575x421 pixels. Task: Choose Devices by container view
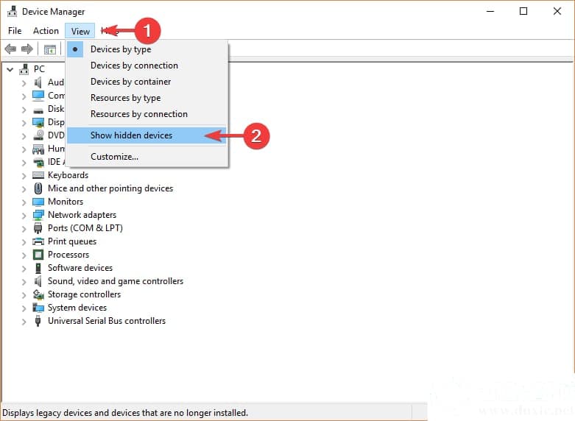[147, 82]
